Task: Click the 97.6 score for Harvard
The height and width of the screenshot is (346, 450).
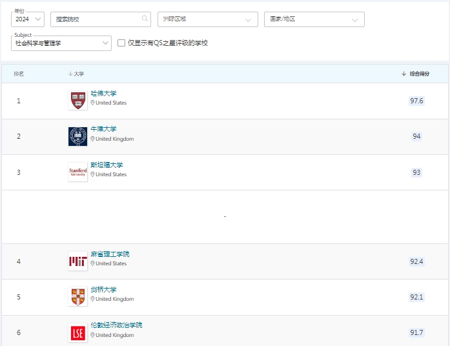Action: pyautogui.click(x=416, y=101)
